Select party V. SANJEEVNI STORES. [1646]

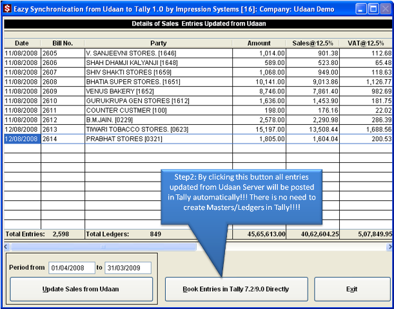[159, 53]
